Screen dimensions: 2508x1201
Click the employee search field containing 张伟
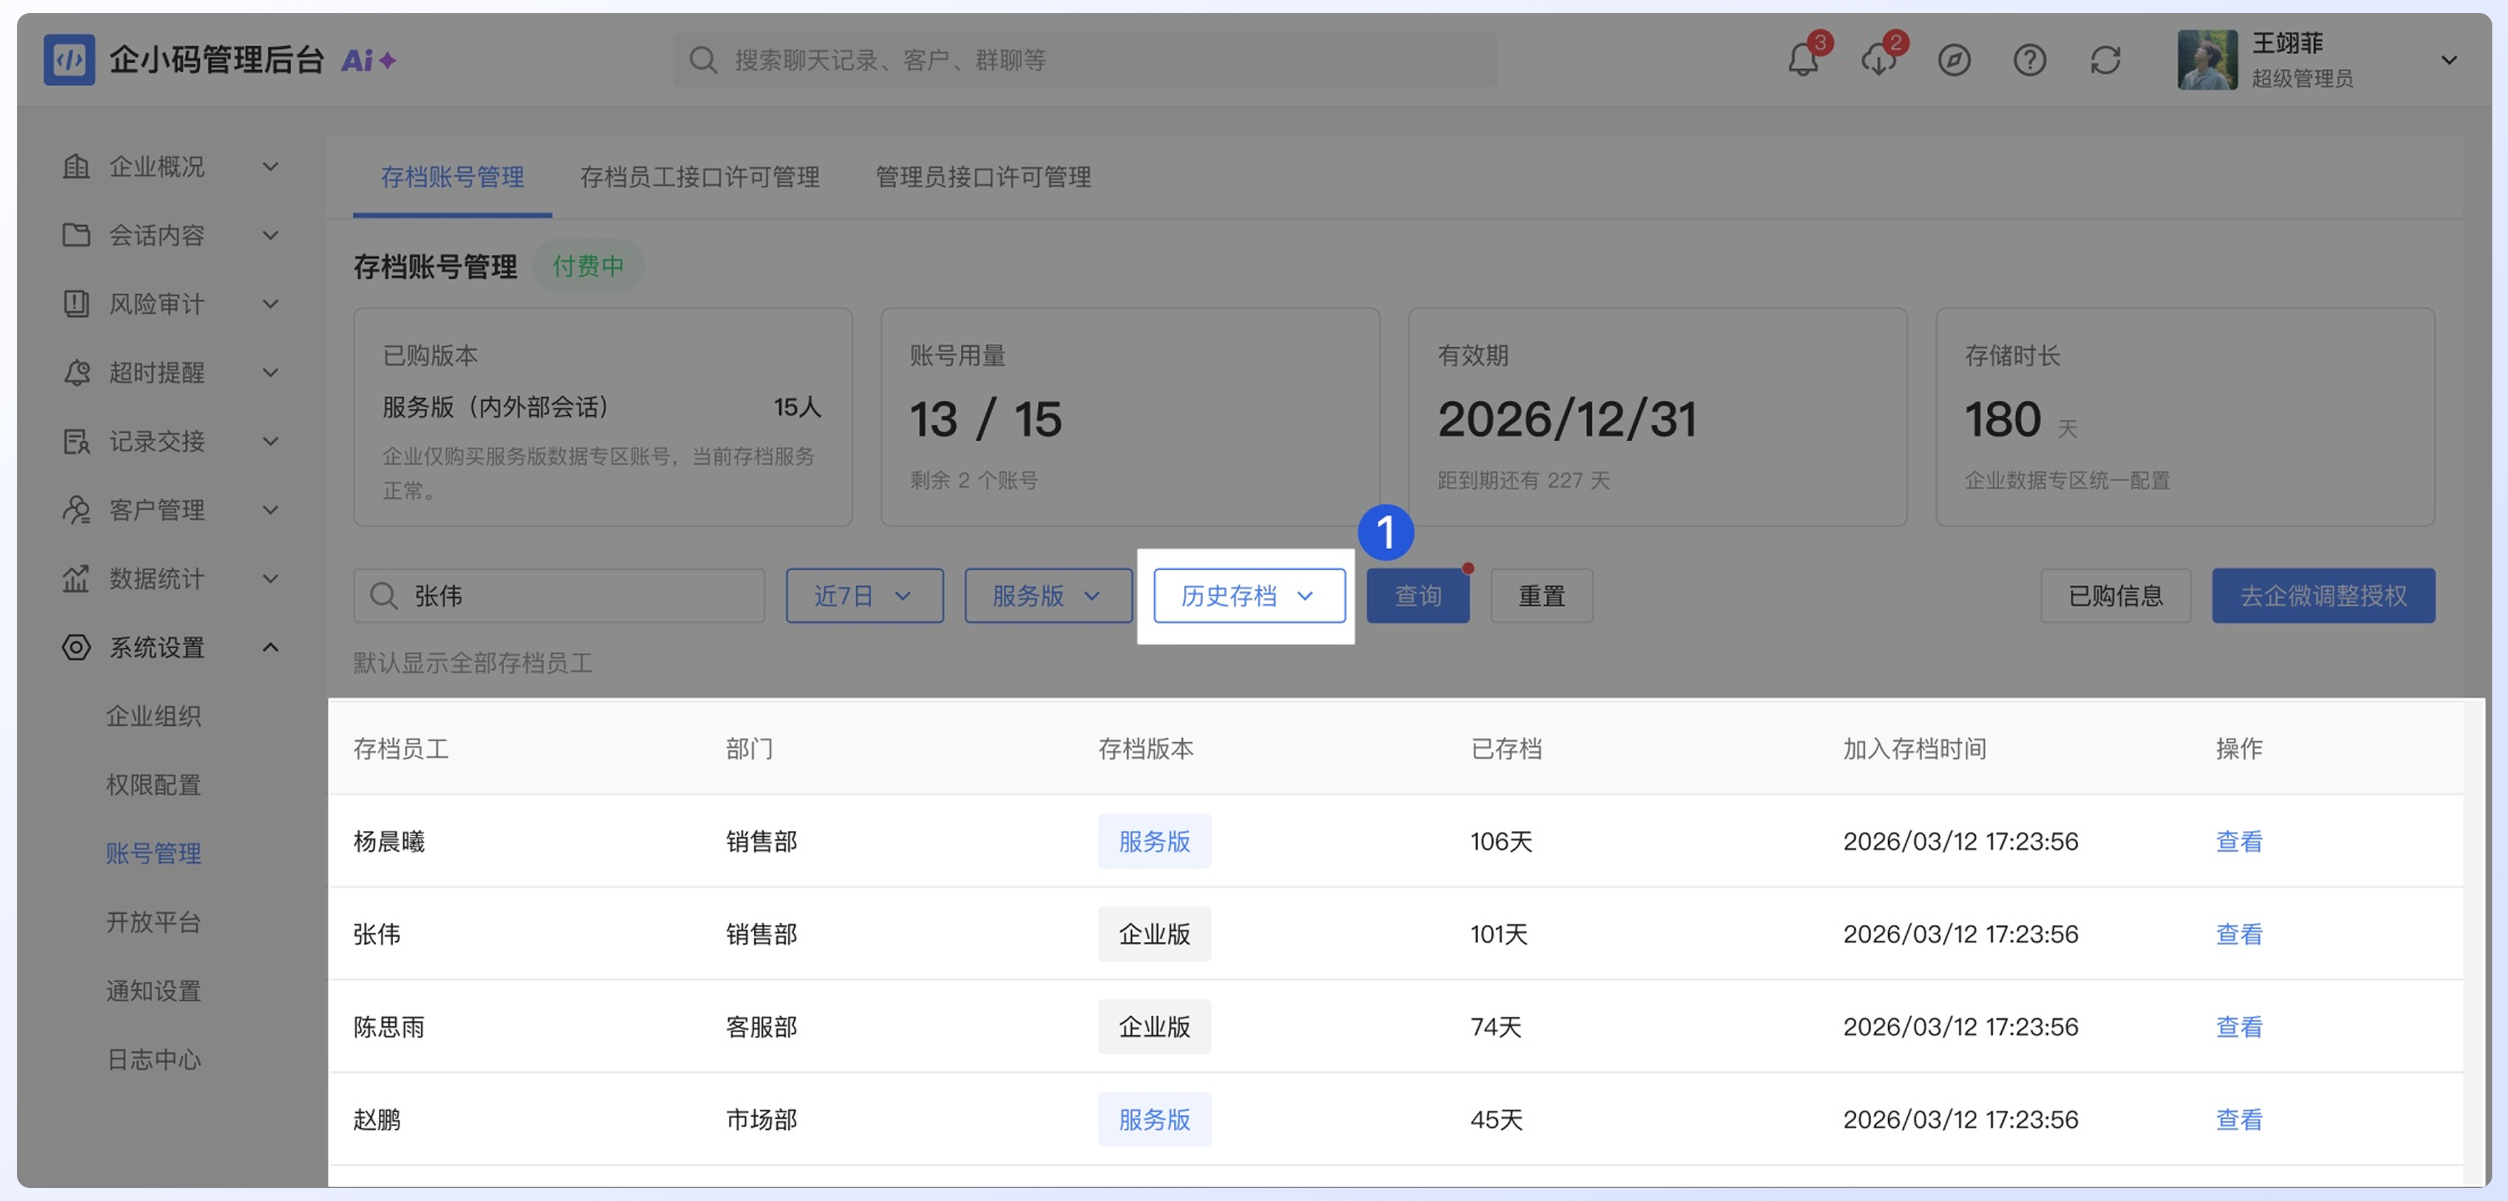tap(559, 596)
